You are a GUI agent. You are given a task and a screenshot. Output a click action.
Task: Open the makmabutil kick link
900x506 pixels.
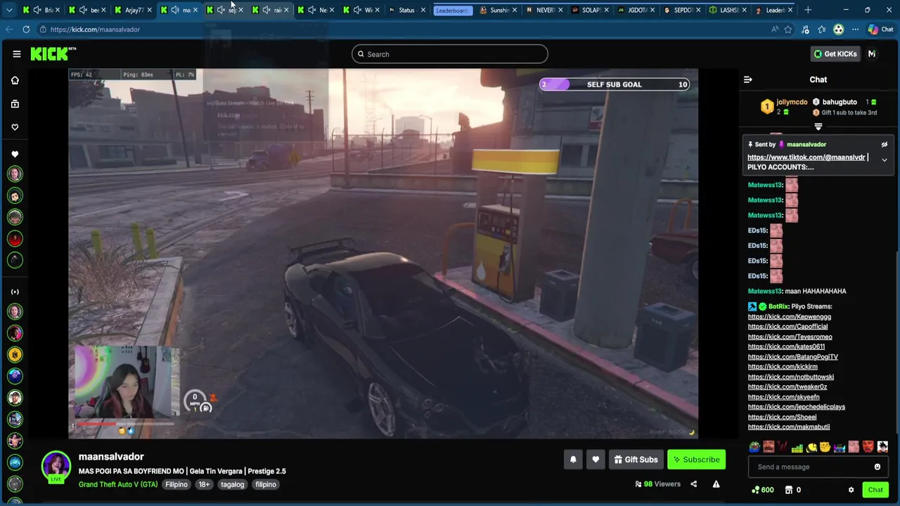coord(788,427)
